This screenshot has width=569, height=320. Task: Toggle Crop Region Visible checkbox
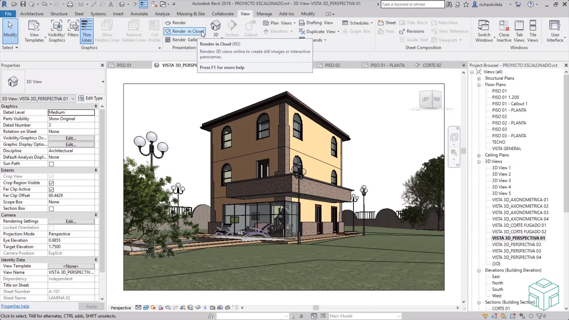(51, 183)
